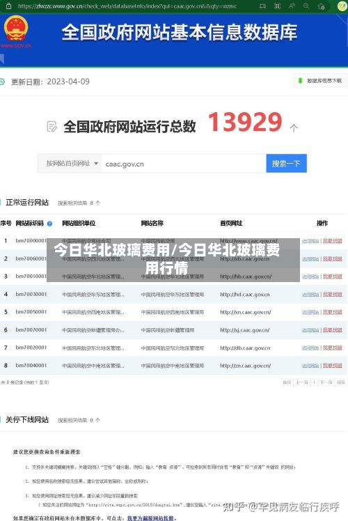Click the URL http://xn.caac.gov.cn/
Image resolution: width=348 pixels, height=521 pixels.
pos(246,312)
